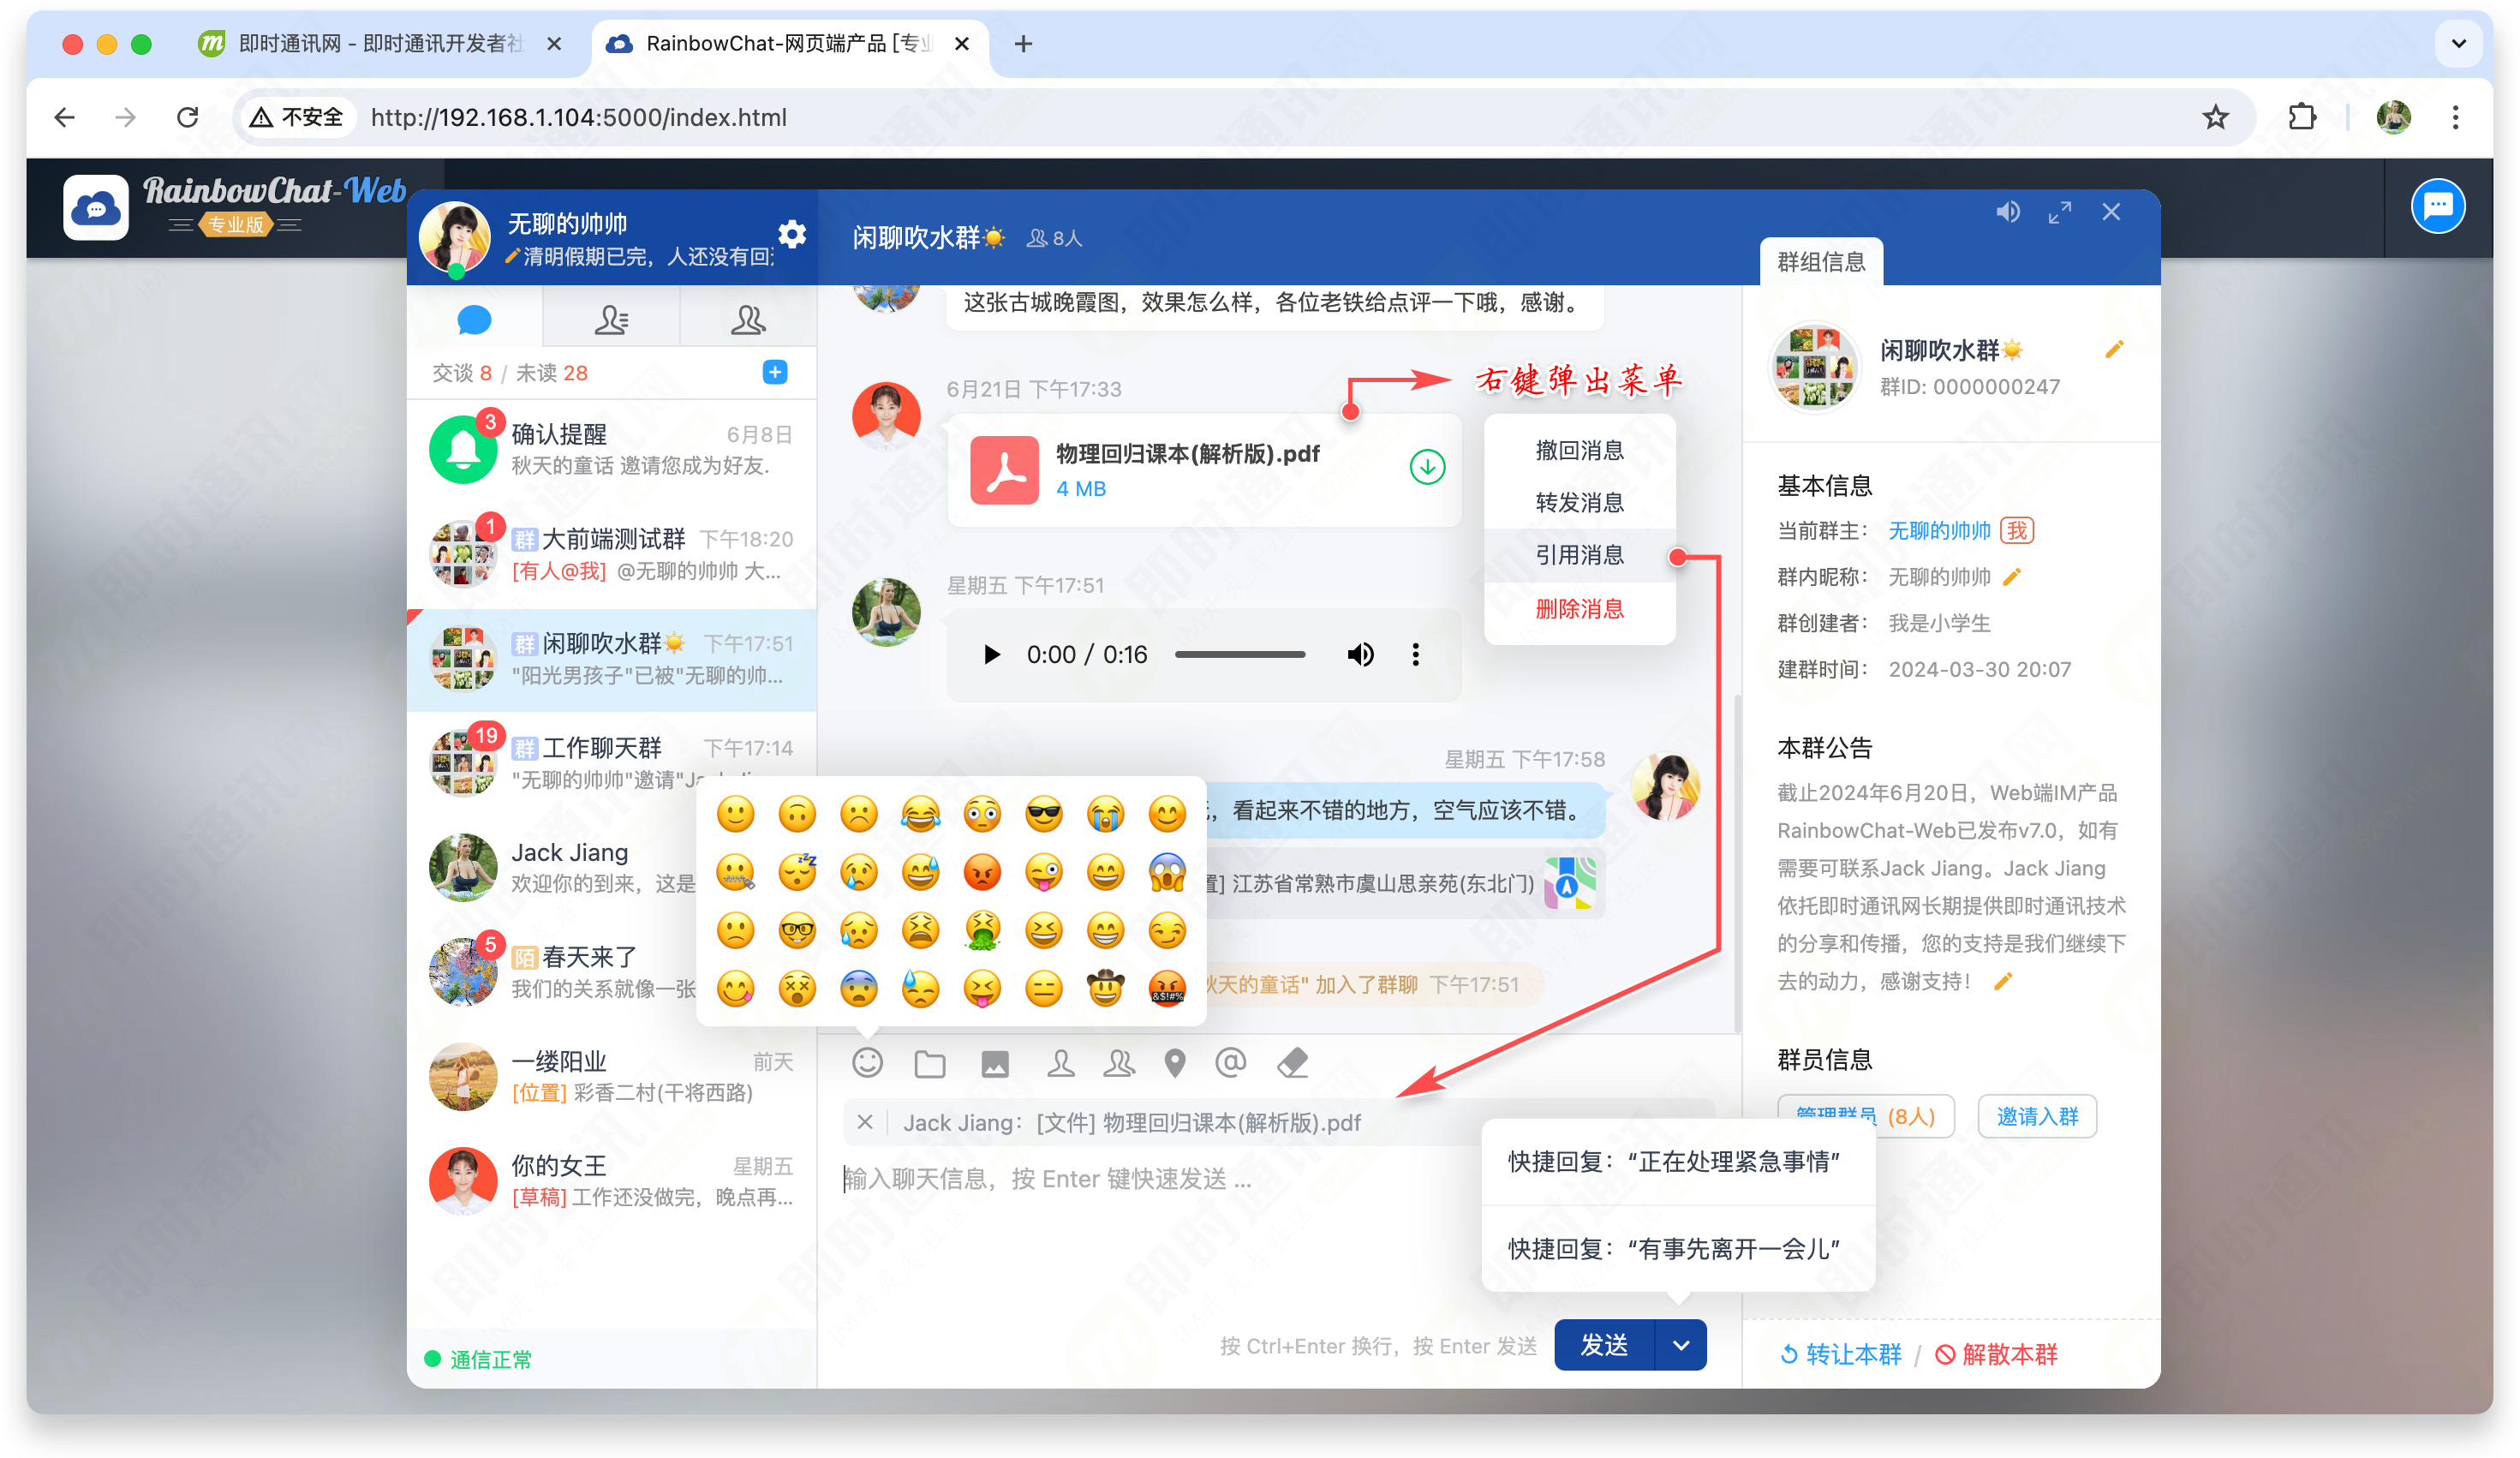This screenshot has height=1458, width=2520.
Task: Select 引用消息 from the context menu
Action: (1580, 555)
